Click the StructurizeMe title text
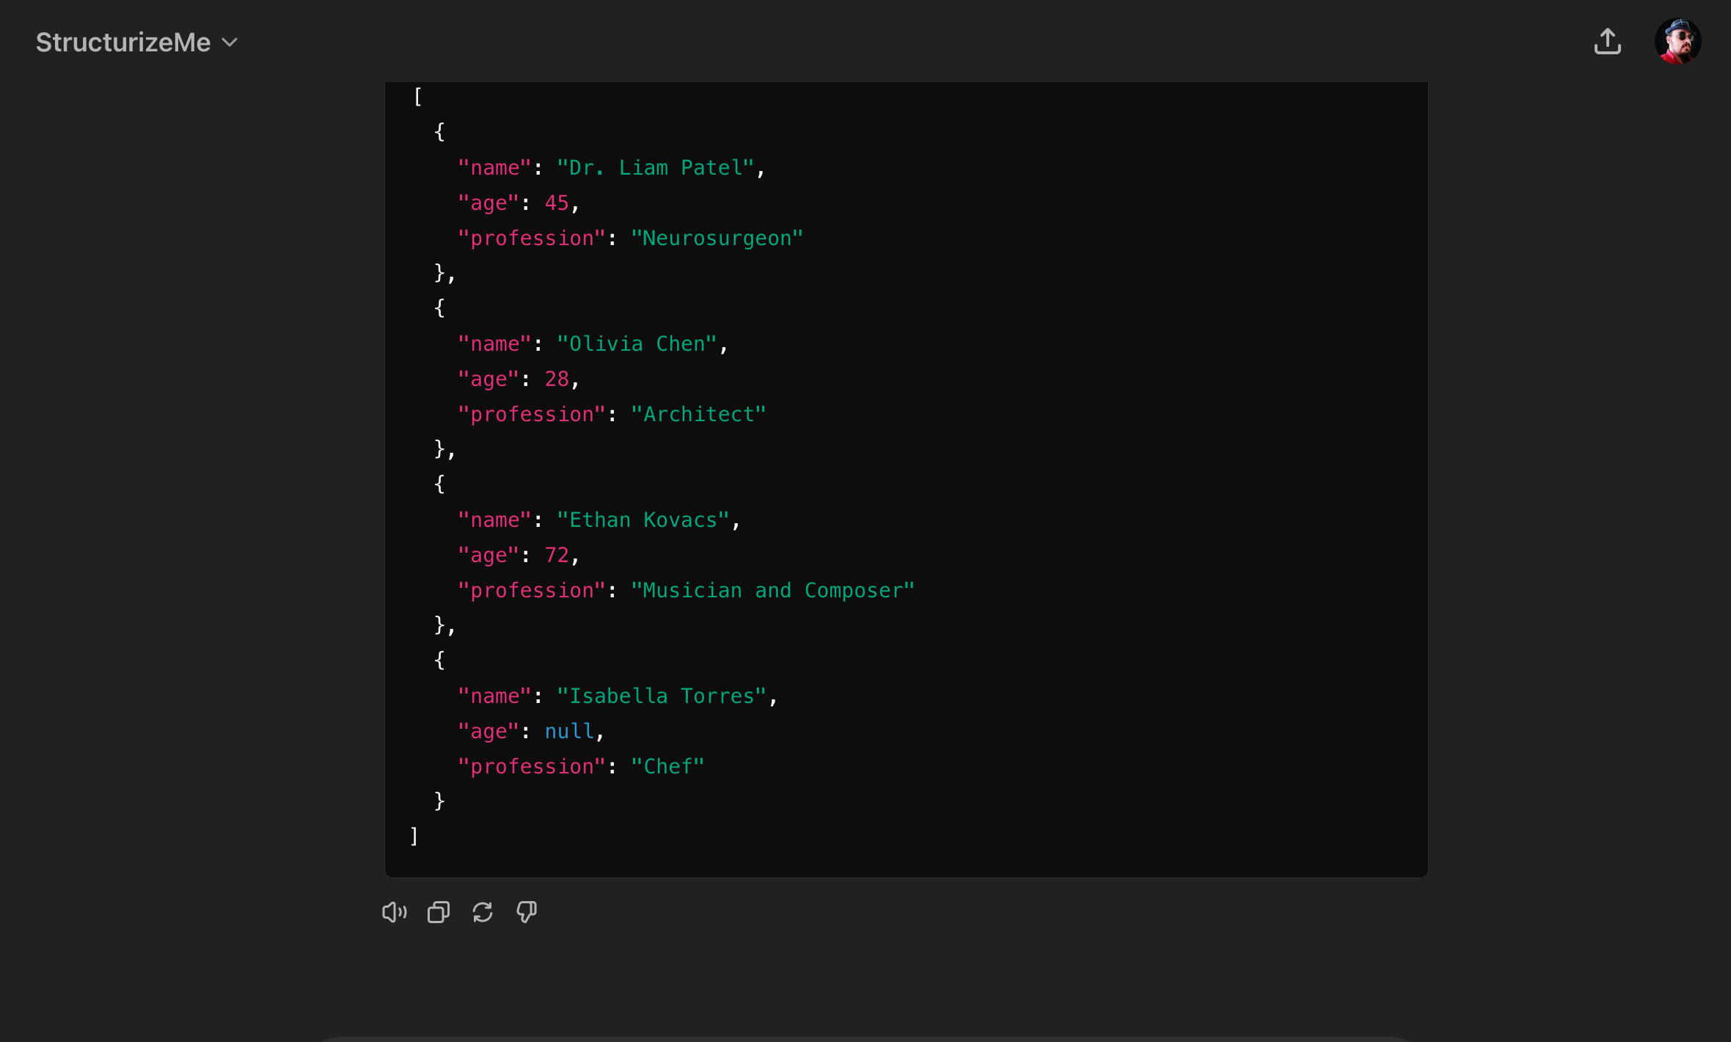The height and width of the screenshot is (1042, 1731). 123,43
